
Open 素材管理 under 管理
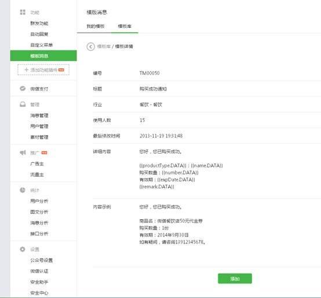pyautogui.click(x=39, y=137)
